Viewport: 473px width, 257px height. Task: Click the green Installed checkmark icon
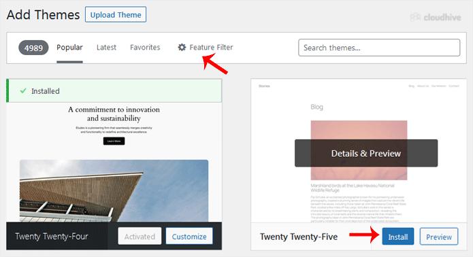pyautogui.click(x=23, y=90)
